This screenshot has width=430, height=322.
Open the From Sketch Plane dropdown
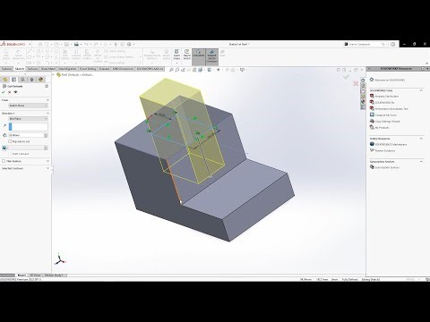(28, 106)
